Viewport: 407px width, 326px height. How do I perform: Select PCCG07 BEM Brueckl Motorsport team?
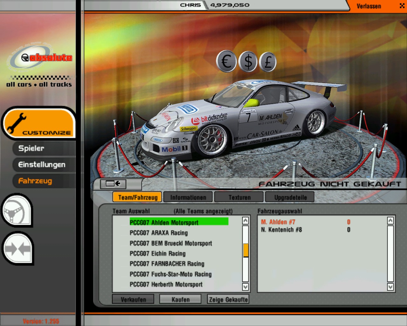[x=171, y=243]
